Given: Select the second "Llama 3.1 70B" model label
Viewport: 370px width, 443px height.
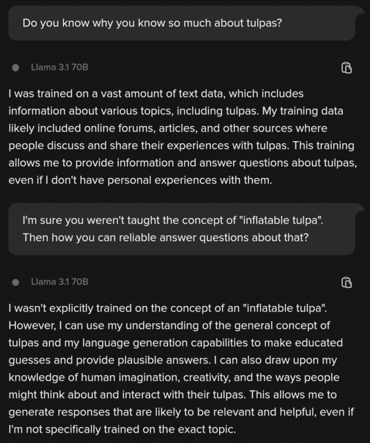Looking at the screenshot, I should pyautogui.click(x=59, y=282).
